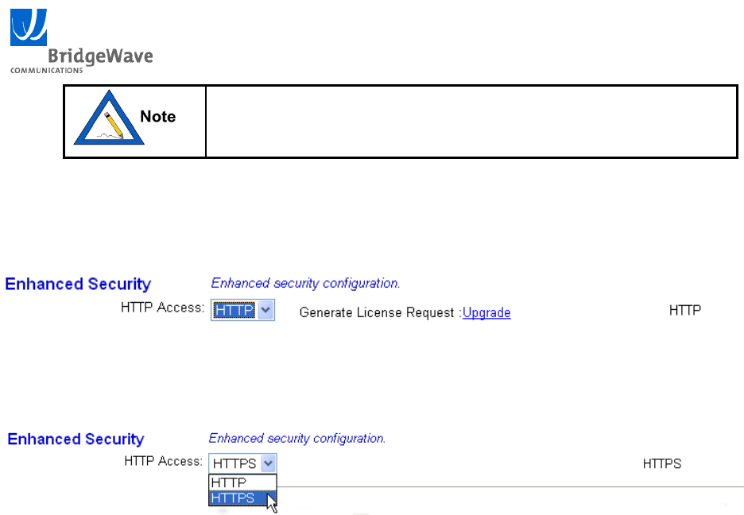
Task: Click inside the empty note text box
Action: pyautogui.click(x=471, y=122)
